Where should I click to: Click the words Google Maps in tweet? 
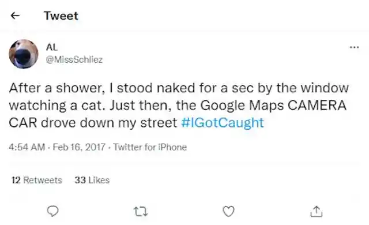242,105
